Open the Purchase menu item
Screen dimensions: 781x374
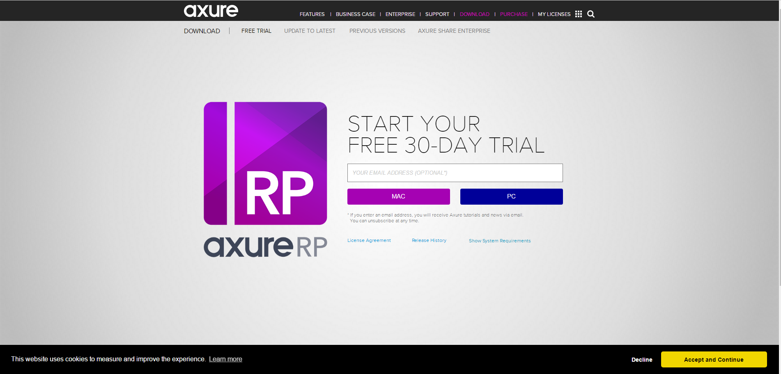514,14
